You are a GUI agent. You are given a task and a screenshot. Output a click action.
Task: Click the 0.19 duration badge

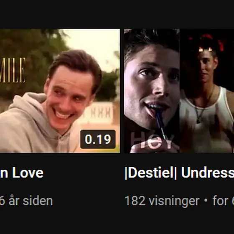point(98,139)
